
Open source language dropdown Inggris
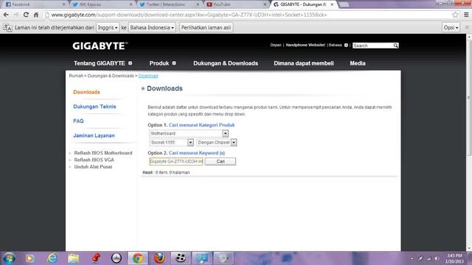coord(108,27)
